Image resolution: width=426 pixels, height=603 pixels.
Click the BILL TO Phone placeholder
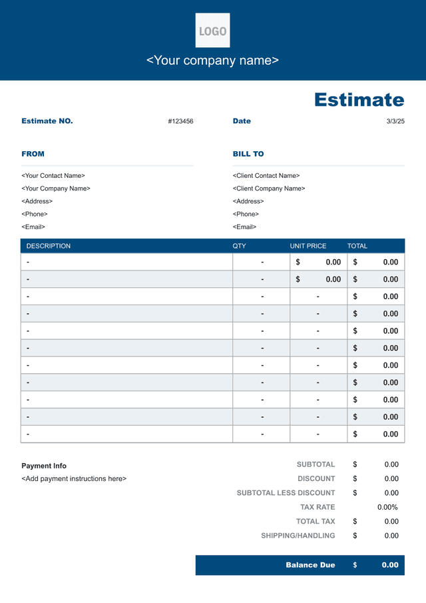point(246,214)
